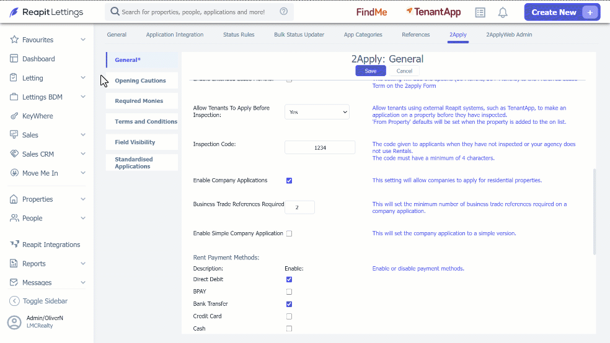The image size is (610, 343).
Task: Enable the BPAY payment method checkbox
Action: point(289,292)
